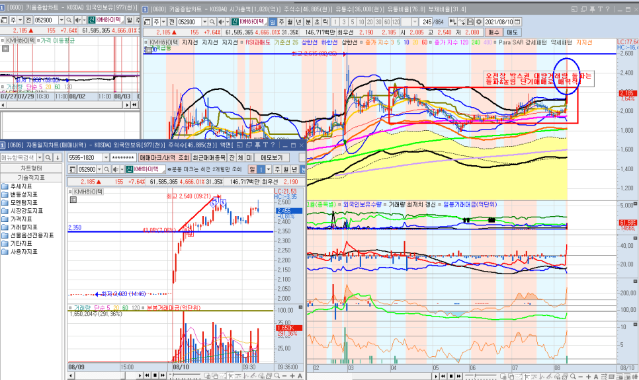Screen dimensions: 639x380
Task: Select weekly period 주 in the main chart toolbar
Action: click(282, 22)
